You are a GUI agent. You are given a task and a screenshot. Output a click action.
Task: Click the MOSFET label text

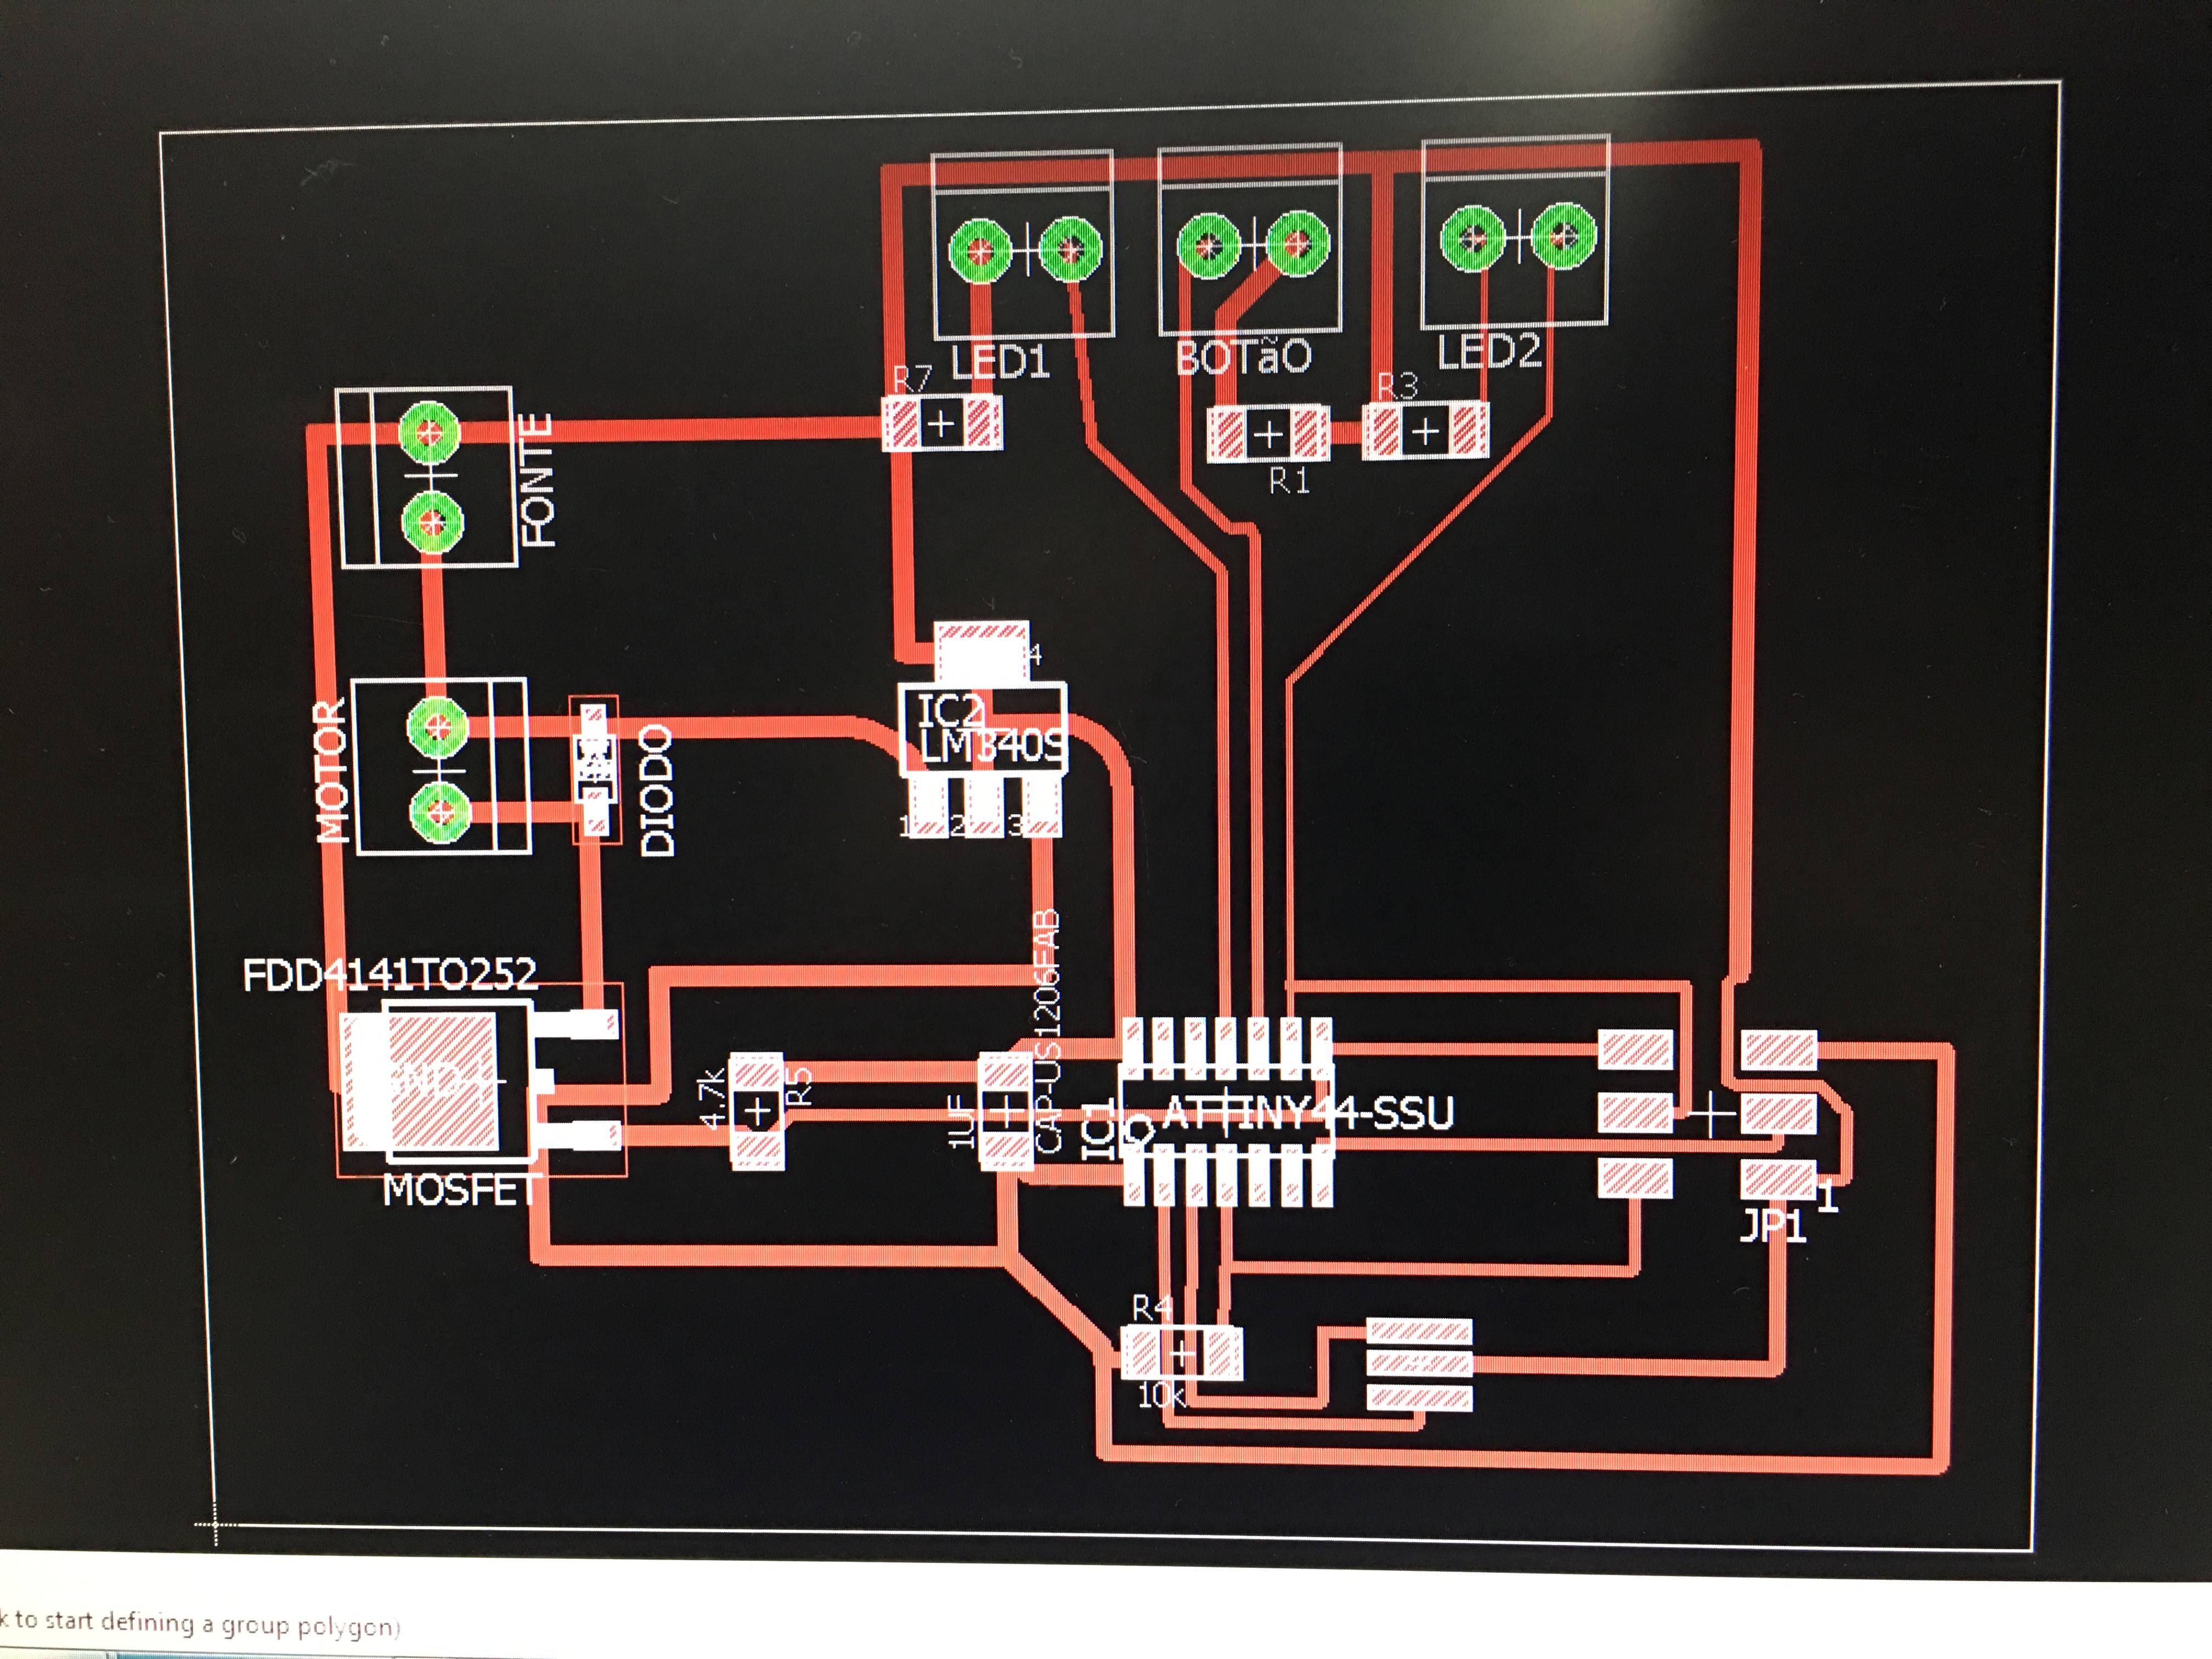tap(462, 1190)
